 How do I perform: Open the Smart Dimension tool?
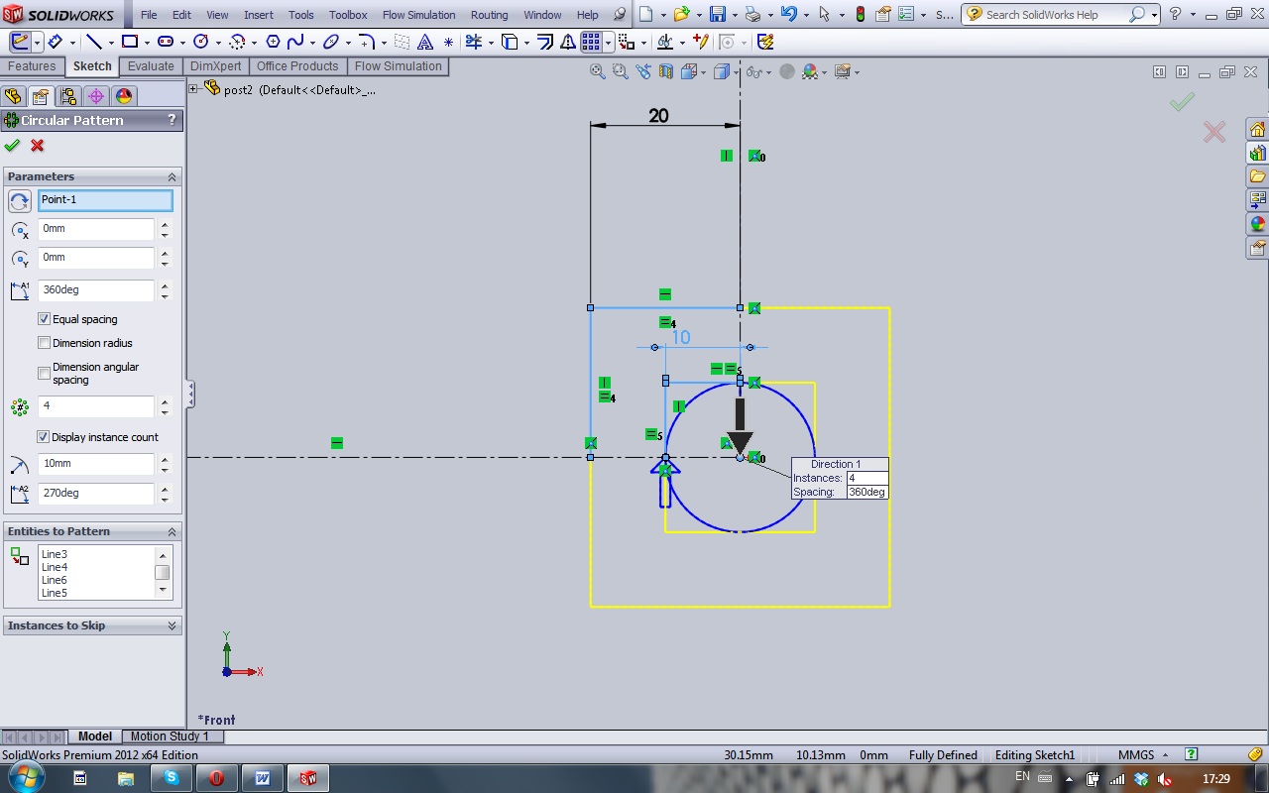56,42
